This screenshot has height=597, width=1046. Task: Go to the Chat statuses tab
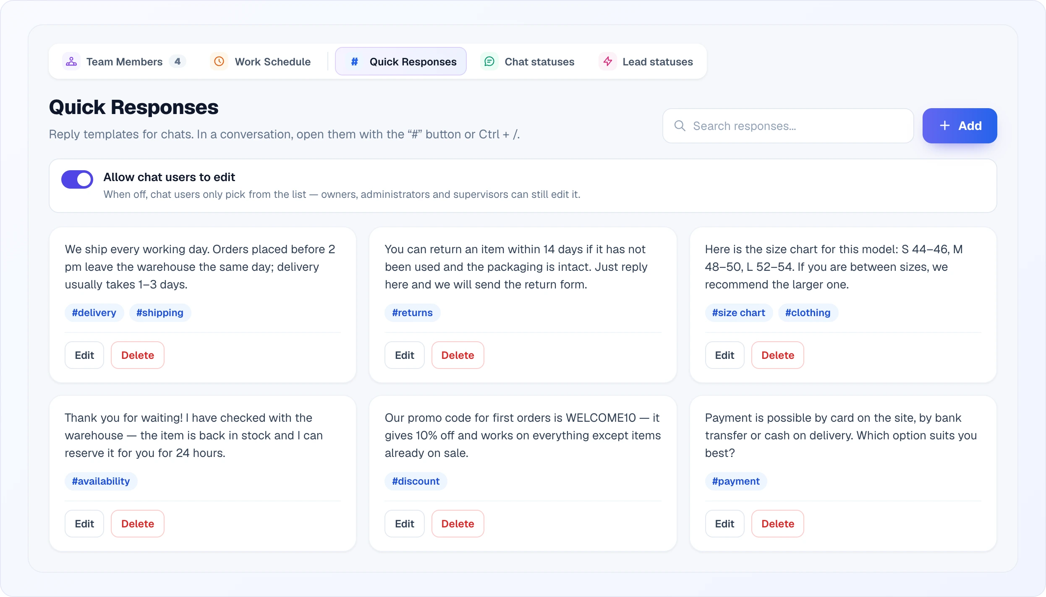(527, 62)
